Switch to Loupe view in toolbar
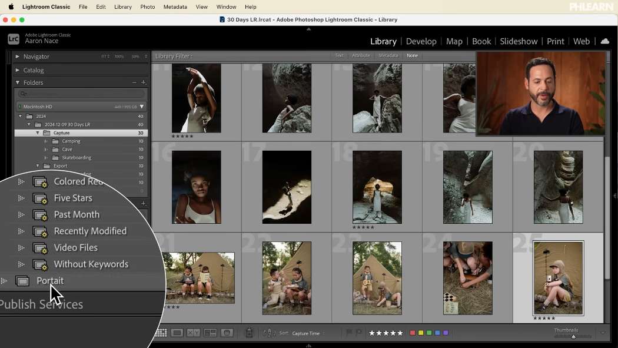 click(177, 333)
